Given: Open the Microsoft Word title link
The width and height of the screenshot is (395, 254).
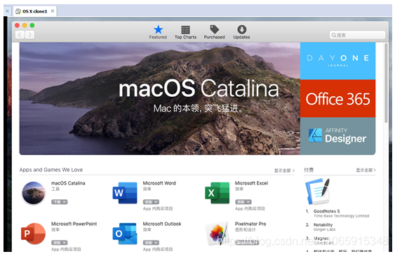Looking at the screenshot, I should point(159,183).
